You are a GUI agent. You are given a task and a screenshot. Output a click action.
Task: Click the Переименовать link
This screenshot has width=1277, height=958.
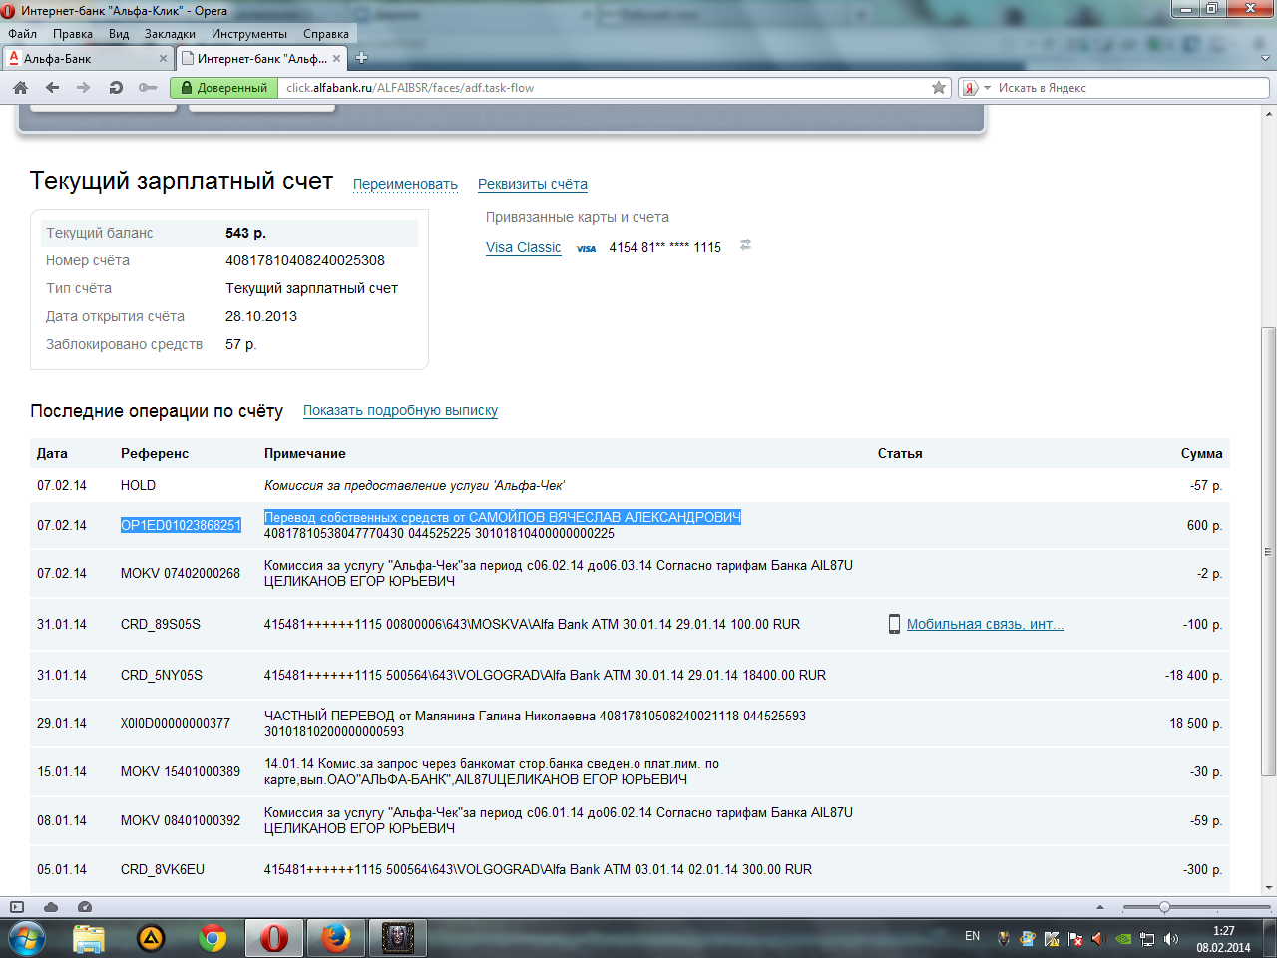coord(405,185)
